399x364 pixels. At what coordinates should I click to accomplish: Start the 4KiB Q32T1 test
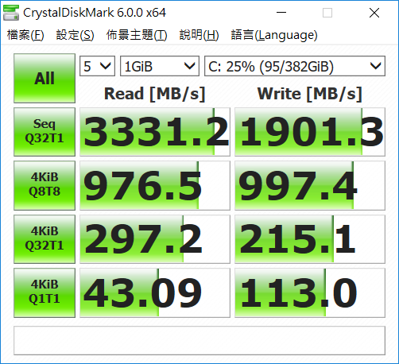pos(45,239)
